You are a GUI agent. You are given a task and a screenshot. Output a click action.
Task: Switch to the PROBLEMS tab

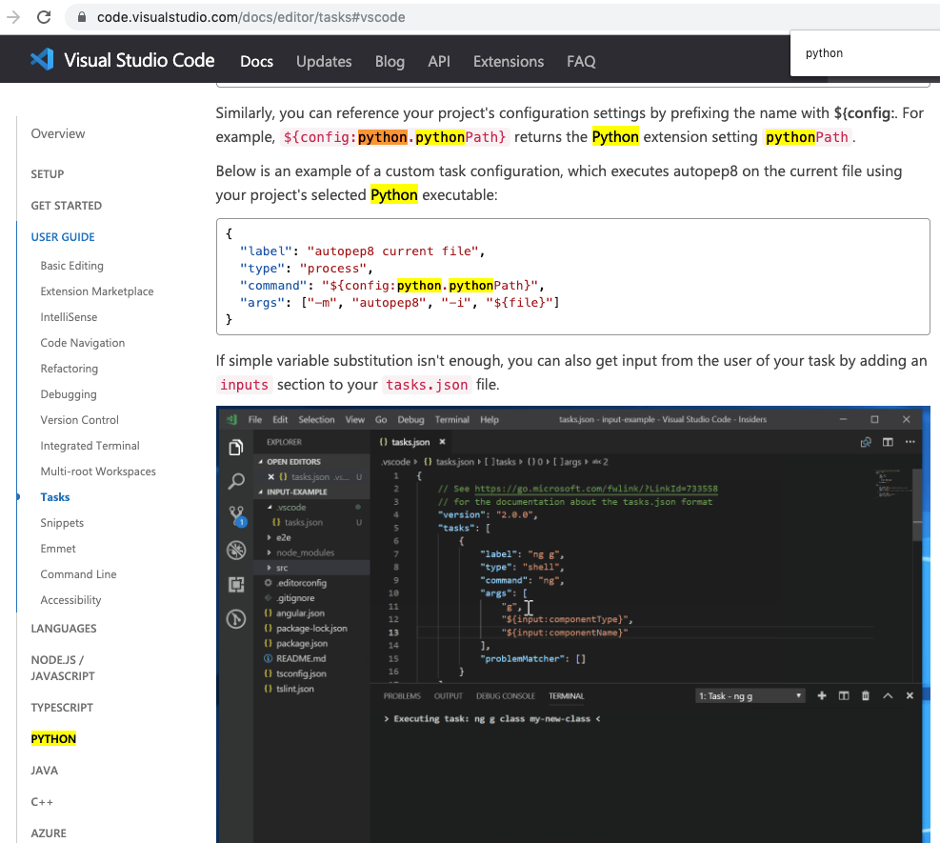pyautogui.click(x=402, y=696)
